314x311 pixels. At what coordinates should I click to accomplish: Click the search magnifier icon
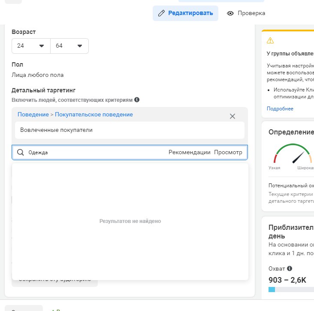pos(21,152)
